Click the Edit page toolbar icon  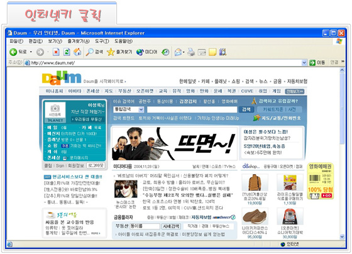[202, 52]
